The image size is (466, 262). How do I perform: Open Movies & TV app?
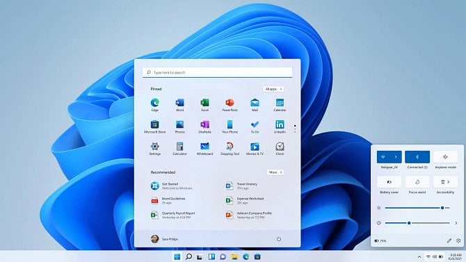255,149
